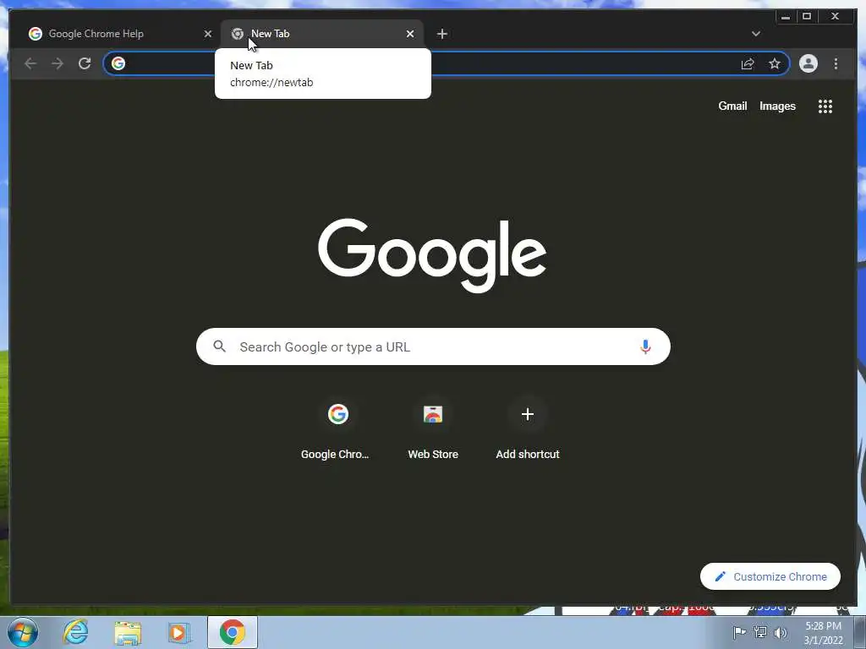866x649 pixels.
Task: Start voice search with microphone icon
Action: (645, 346)
